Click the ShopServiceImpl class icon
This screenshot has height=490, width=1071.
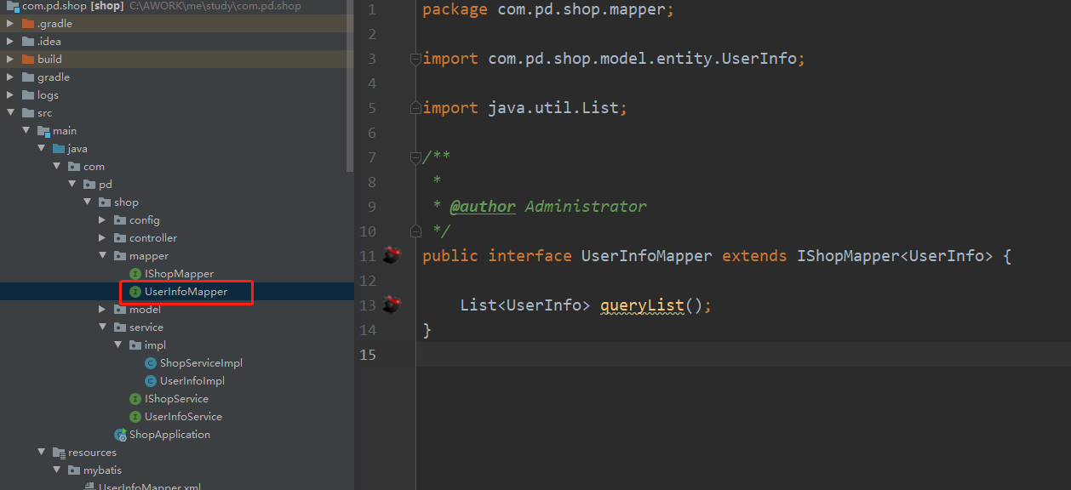[x=151, y=363]
